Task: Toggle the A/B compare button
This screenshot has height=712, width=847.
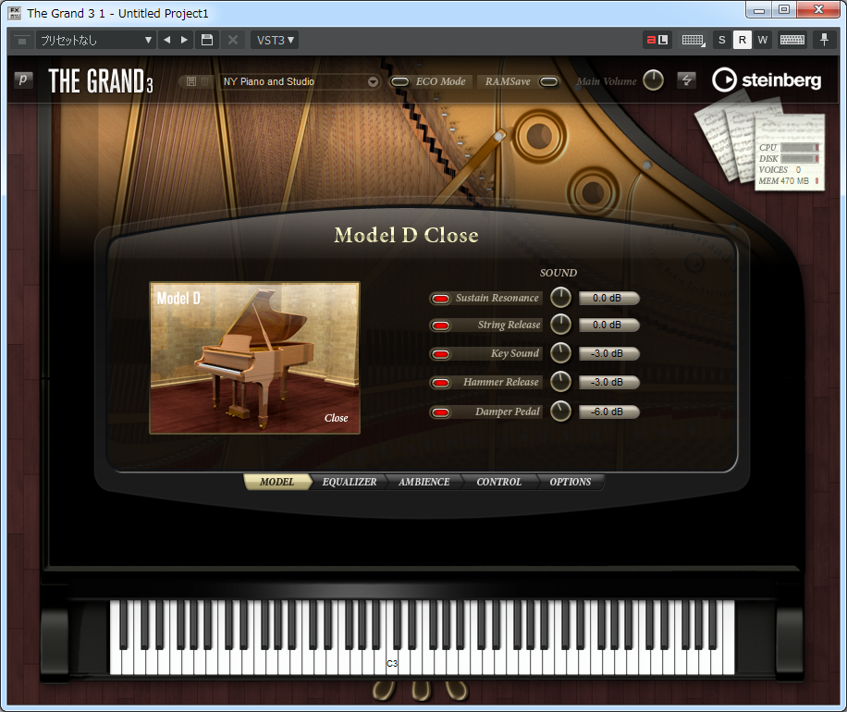Action: click(657, 40)
